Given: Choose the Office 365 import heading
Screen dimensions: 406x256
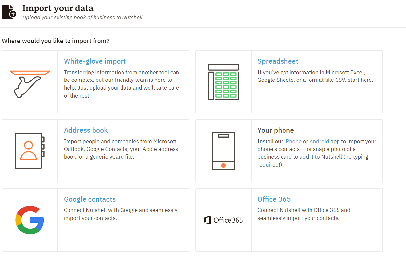Looking at the screenshot, I should (274, 199).
